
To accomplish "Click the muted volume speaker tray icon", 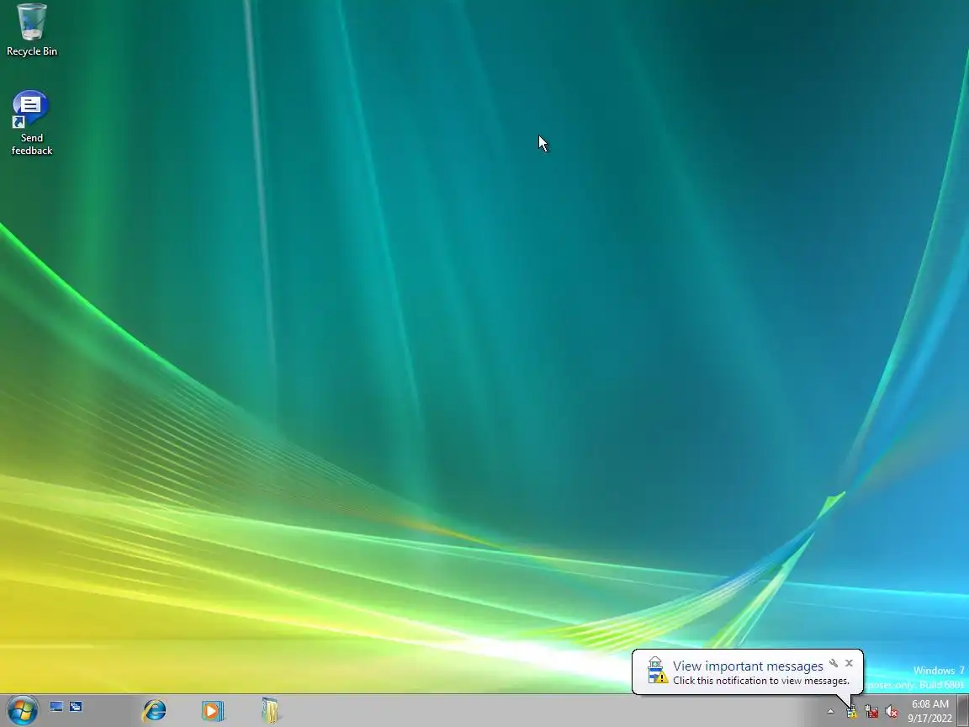I will [891, 712].
